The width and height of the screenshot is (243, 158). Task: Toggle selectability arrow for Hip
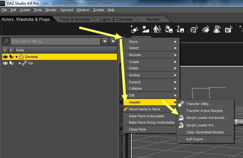12,63
